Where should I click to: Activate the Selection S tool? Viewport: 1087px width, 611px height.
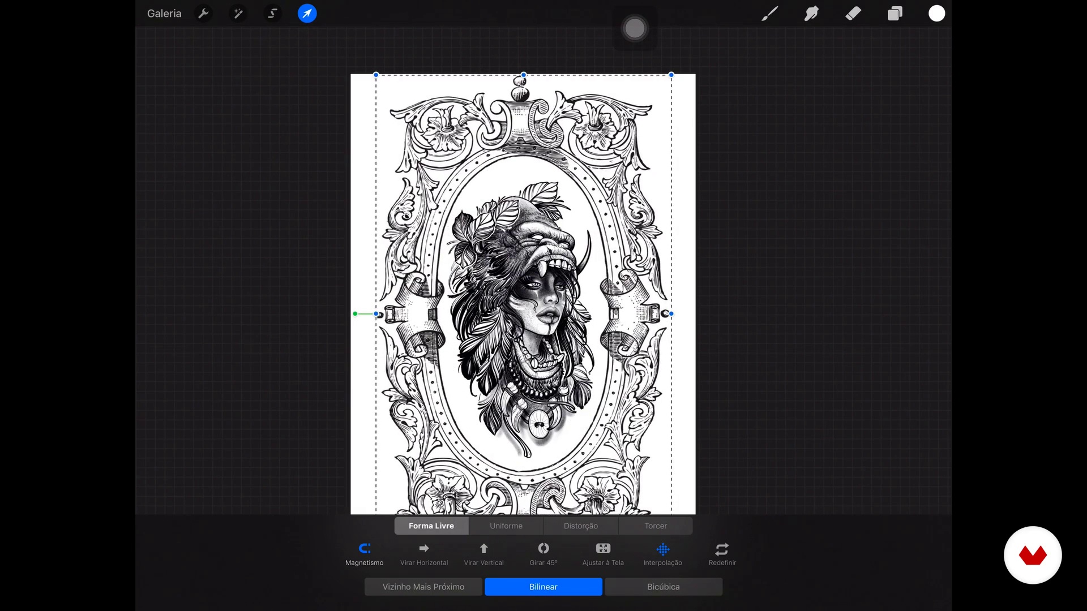pos(272,14)
